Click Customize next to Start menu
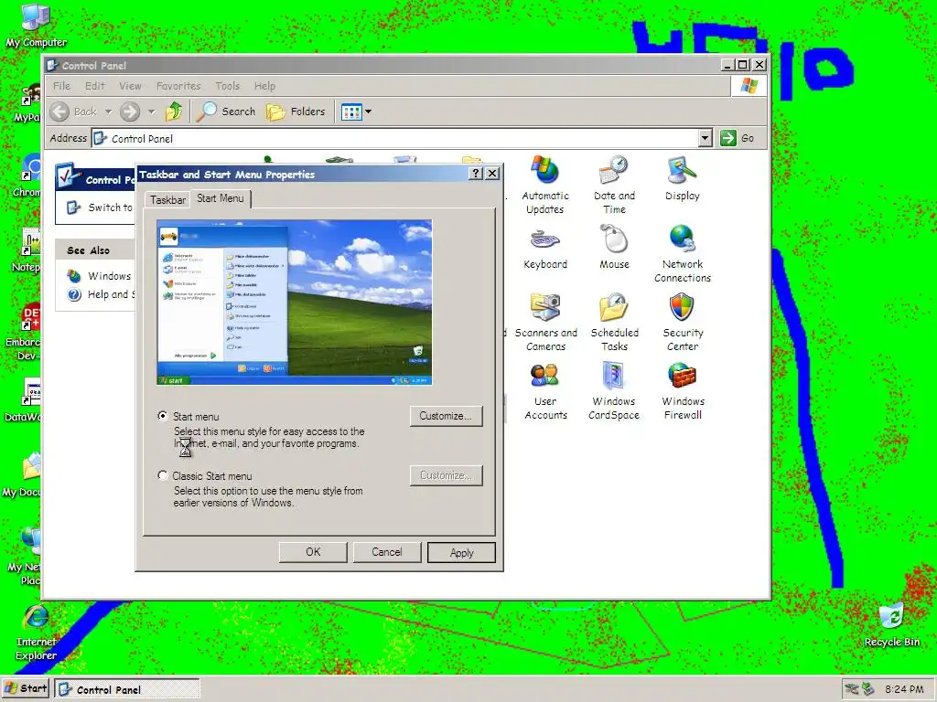Image resolution: width=937 pixels, height=702 pixels. click(446, 416)
